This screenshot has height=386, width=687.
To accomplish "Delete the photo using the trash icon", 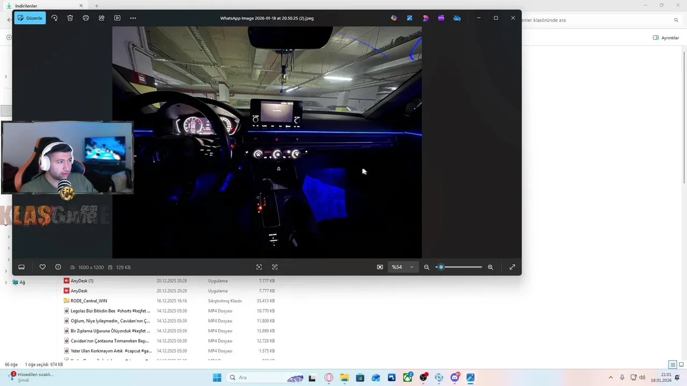I will point(70,18).
